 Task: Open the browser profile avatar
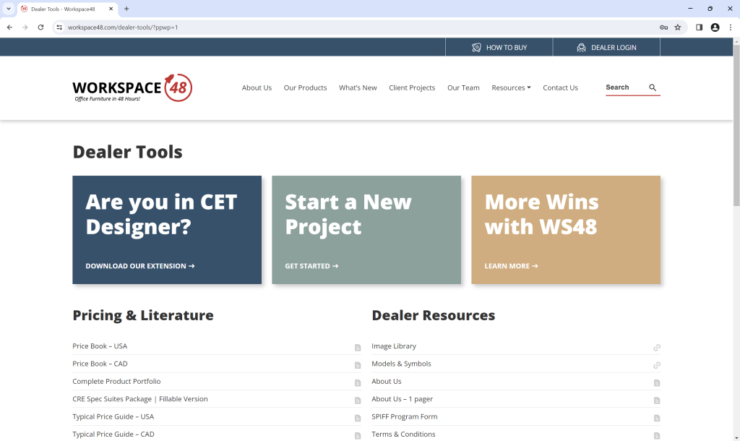(x=715, y=27)
